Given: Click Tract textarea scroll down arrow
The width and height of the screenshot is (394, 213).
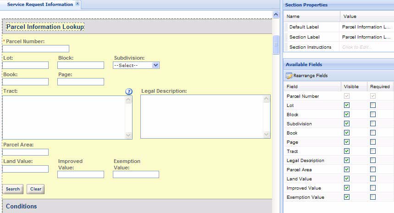Looking at the screenshot, I should (128, 135).
